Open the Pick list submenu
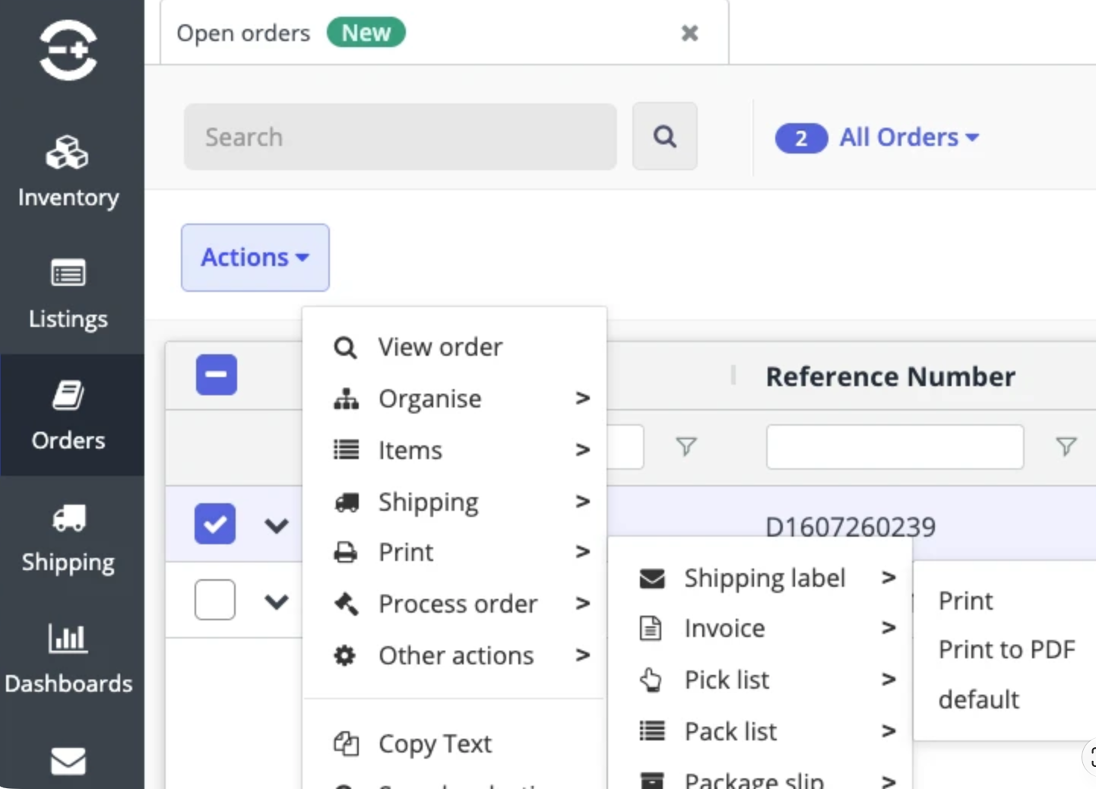The width and height of the screenshot is (1096, 789). coord(760,680)
